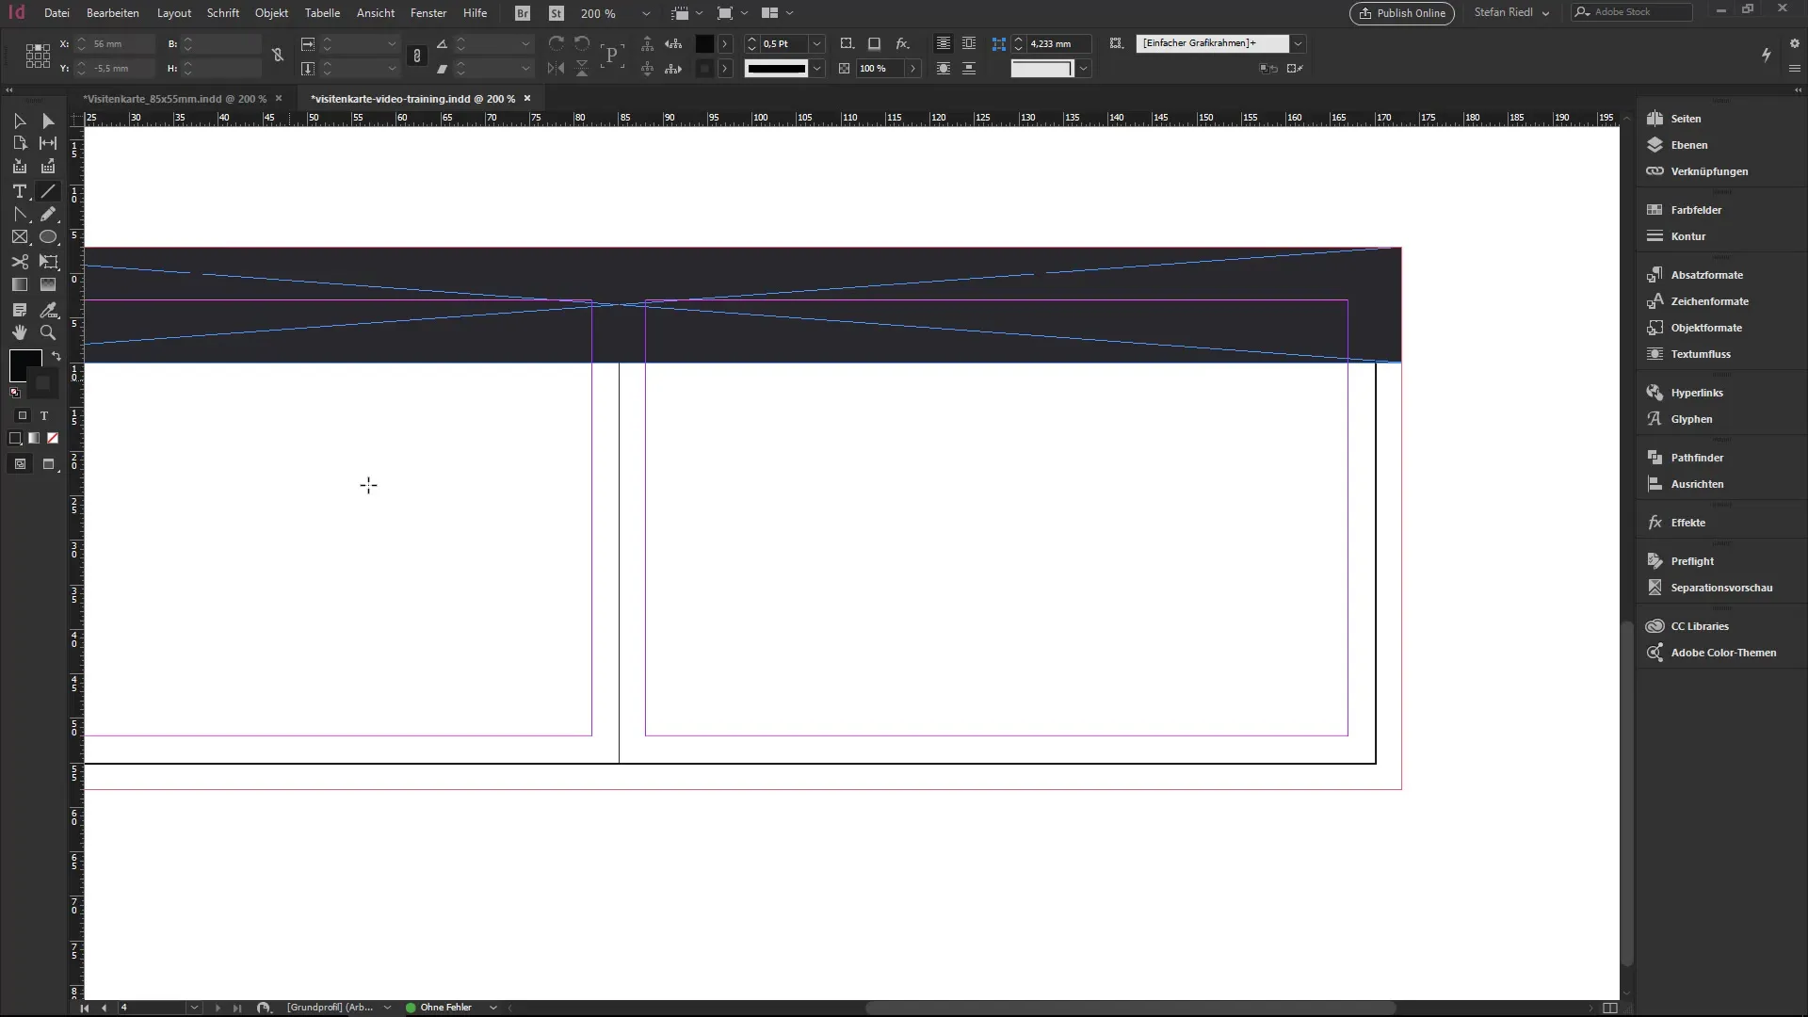Image resolution: width=1808 pixels, height=1017 pixels.
Task: Choose the Gradient Swatch tool
Action: (20, 284)
